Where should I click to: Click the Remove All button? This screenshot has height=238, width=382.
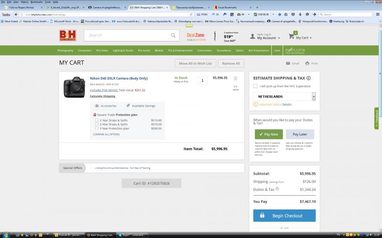tap(231, 63)
